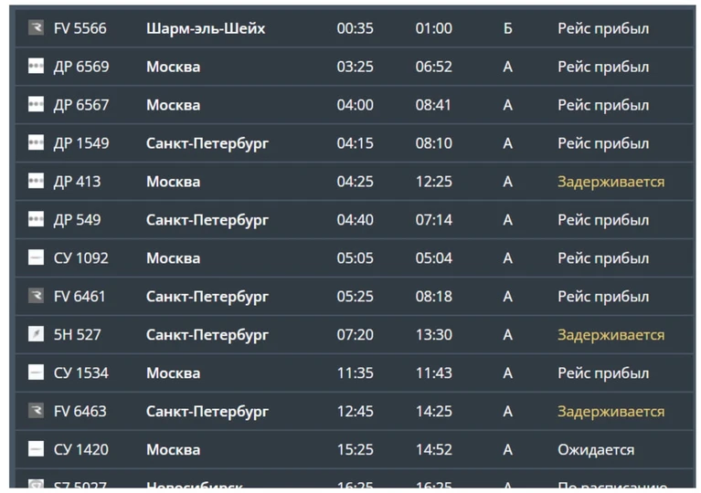This screenshot has height=493, width=701.
Task: Click the airline logo beside FV 6463
Action: tap(36, 412)
